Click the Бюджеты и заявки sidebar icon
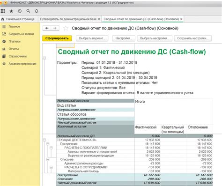222x186 pixels. 4,34
